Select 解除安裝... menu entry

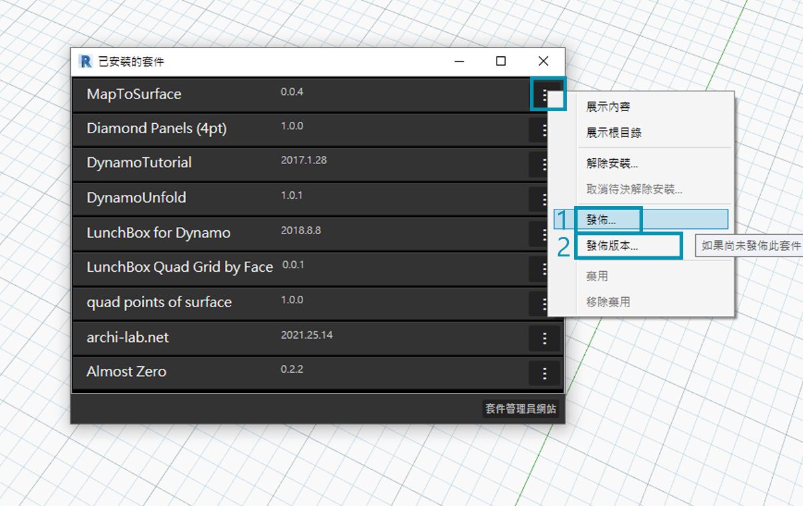(612, 163)
